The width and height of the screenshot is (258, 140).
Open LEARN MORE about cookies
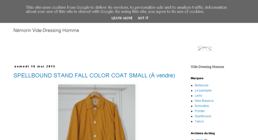(122, 18)
